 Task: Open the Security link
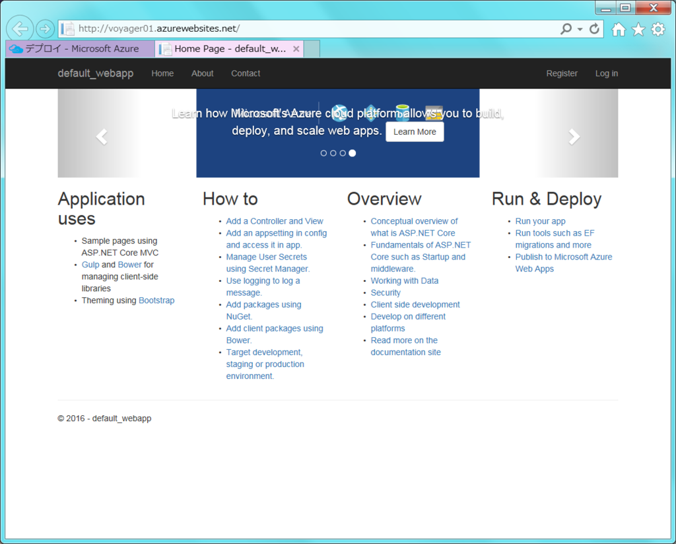pyautogui.click(x=386, y=292)
